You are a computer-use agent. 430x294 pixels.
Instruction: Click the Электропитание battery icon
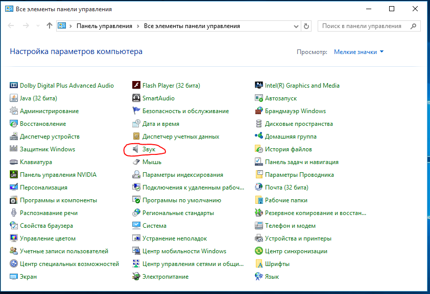click(136, 277)
